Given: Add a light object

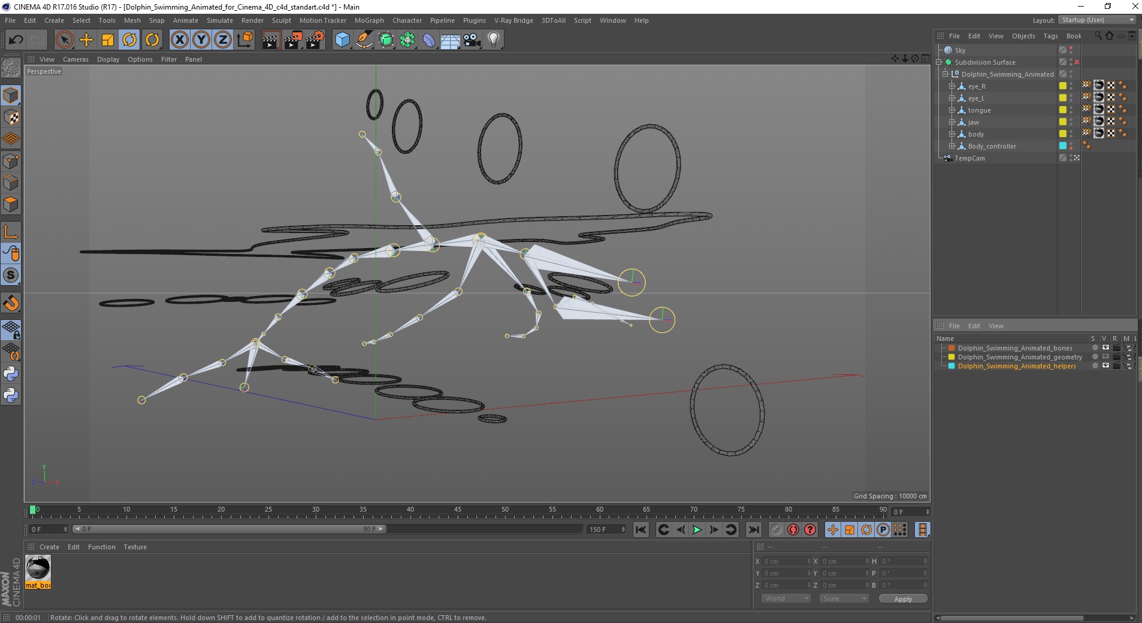Looking at the screenshot, I should (493, 40).
